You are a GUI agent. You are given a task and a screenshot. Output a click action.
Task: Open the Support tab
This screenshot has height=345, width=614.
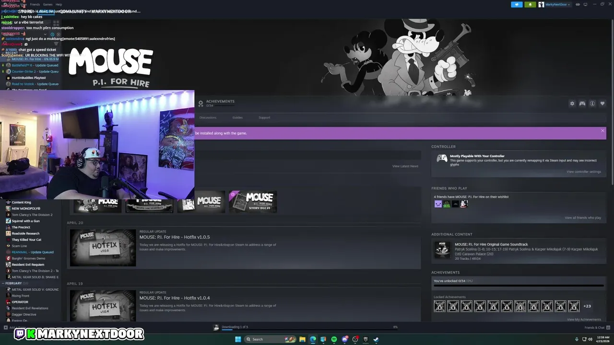(264, 117)
